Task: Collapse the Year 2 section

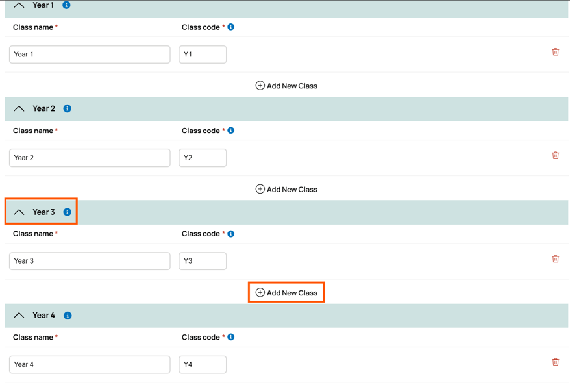Action: click(19, 108)
